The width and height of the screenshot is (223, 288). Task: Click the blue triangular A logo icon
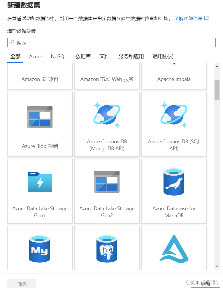point(174,249)
